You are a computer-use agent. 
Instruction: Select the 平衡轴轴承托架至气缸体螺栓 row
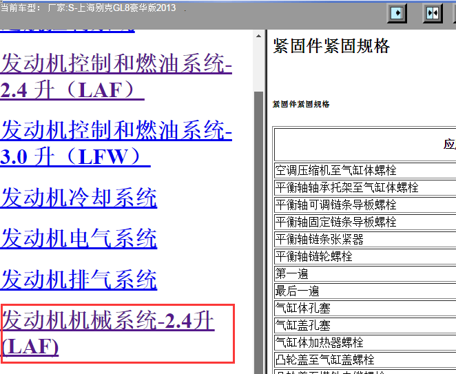365,187
